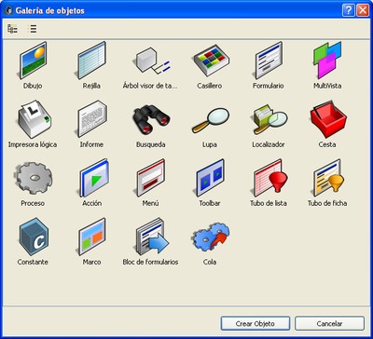373x339 pixels.
Task: Pick the Cesta red basket icon
Action: tap(328, 119)
